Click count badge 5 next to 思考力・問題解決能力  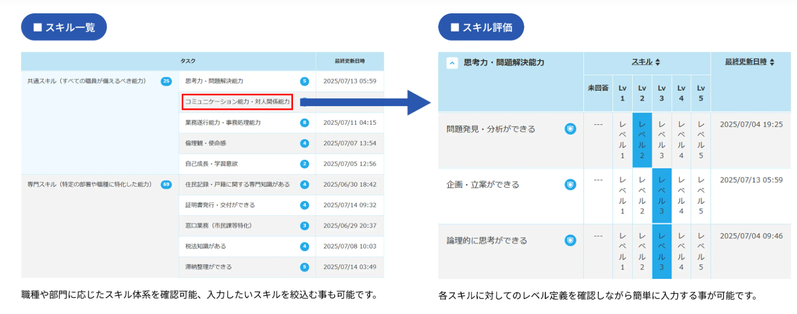(304, 81)
